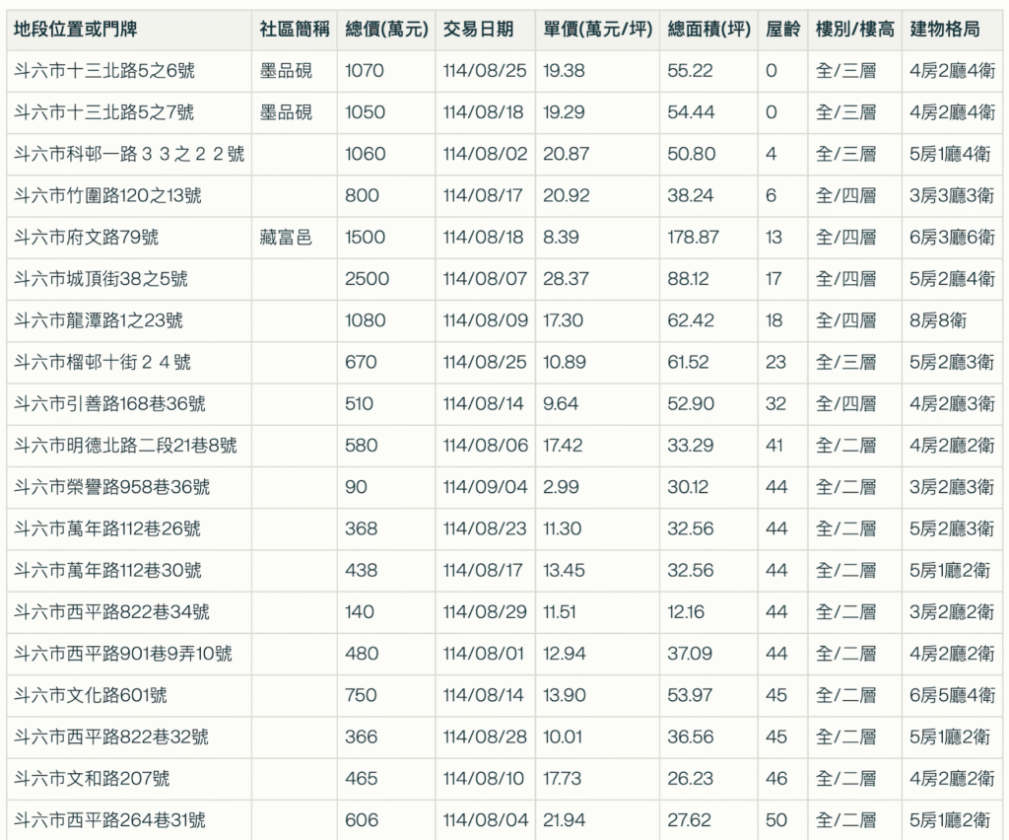Click transaction date 114/08/07

point(485,279)
